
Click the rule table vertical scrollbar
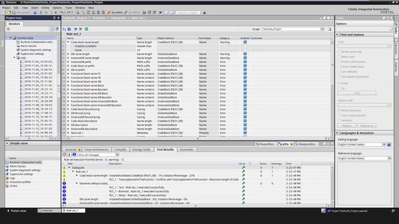(x=332, y=88)
